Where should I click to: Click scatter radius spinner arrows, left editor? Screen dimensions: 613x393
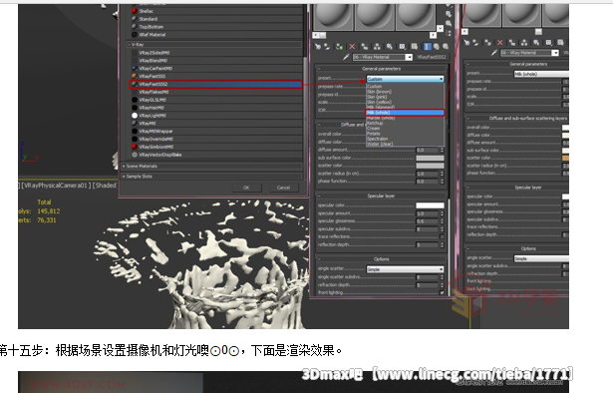pyautogui.click(x=443, y=174)
